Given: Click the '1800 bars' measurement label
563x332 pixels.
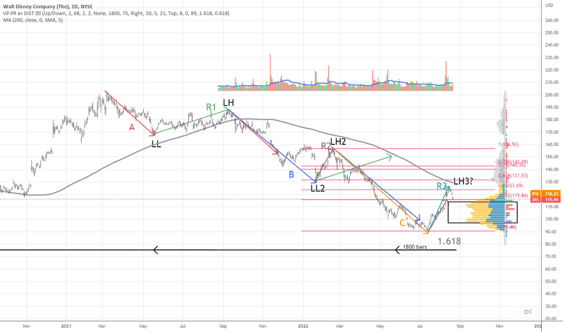Looking at the screenshot, I should pyautogui.click(x=415, y=246).
